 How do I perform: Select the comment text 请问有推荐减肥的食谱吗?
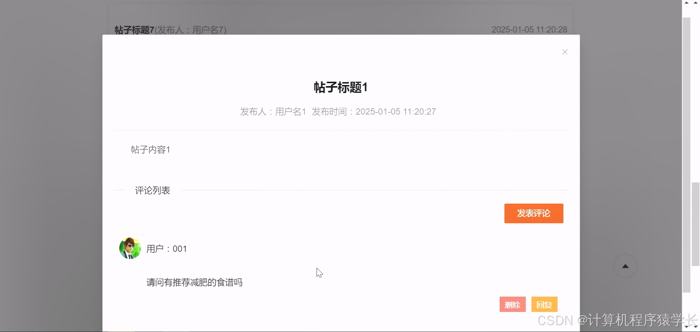pos(194,282)
